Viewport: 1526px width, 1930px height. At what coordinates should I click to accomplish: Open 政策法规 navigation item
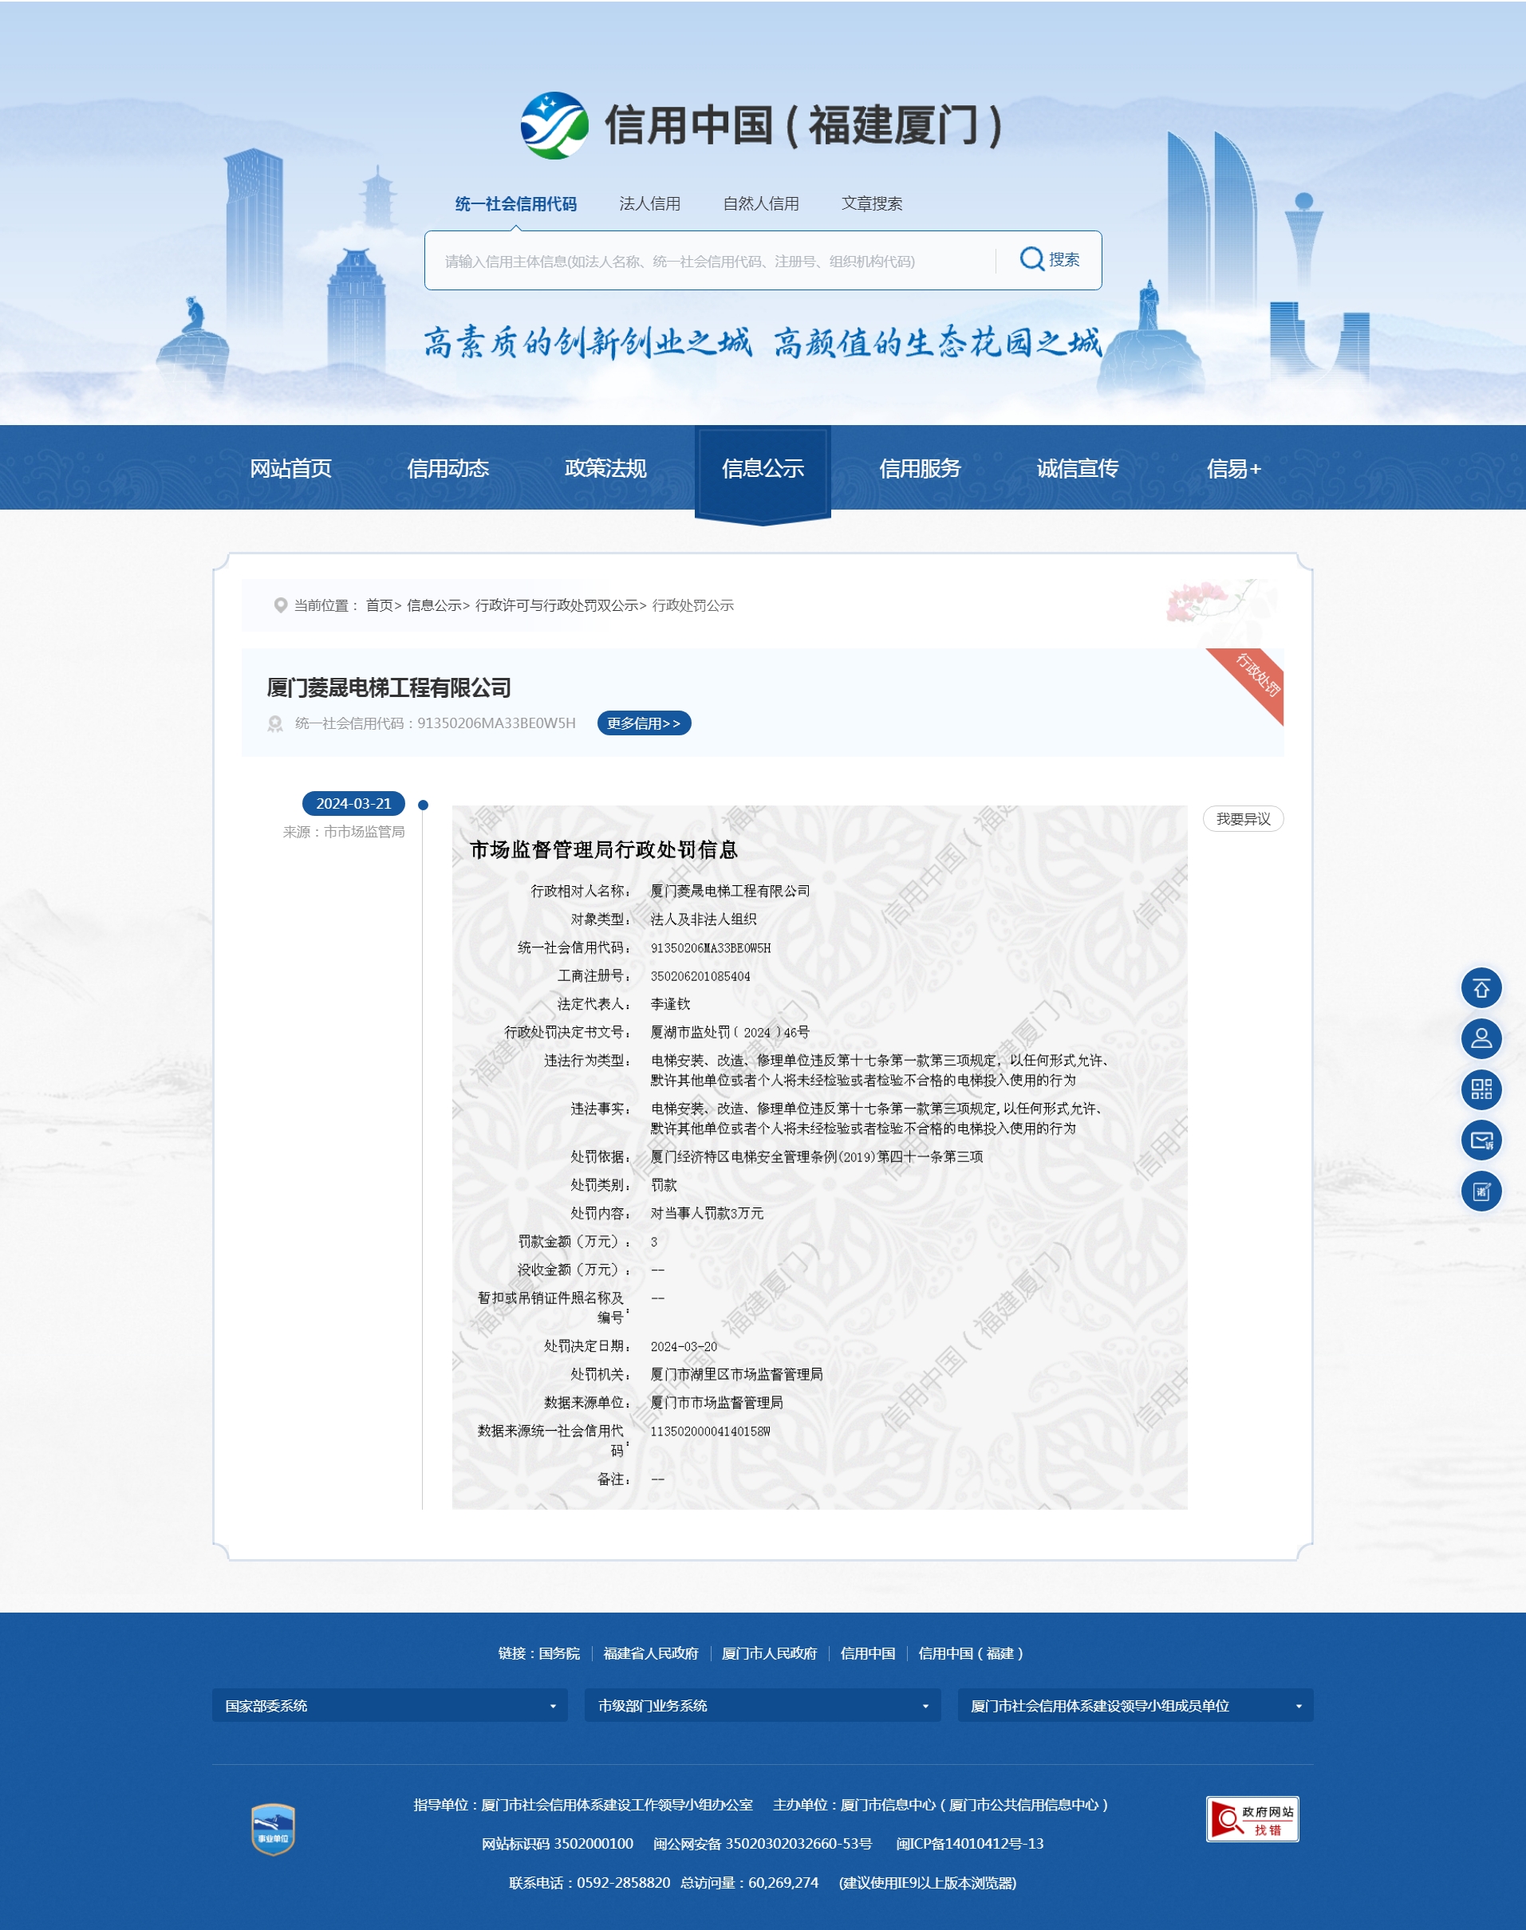(x=605, y=468)
